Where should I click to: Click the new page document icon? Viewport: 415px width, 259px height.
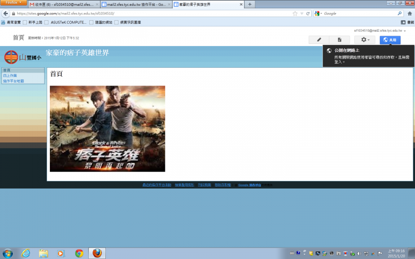coord(340,40)
